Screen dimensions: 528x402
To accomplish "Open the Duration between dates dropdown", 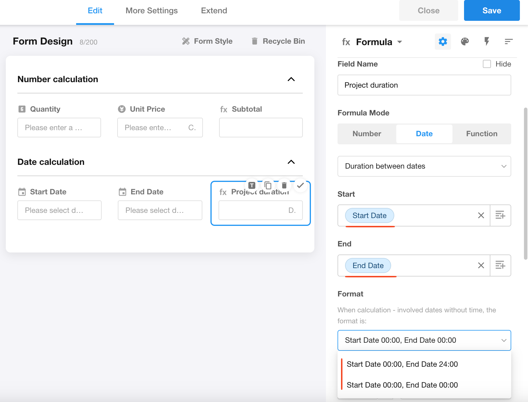I will pos(424,166).
